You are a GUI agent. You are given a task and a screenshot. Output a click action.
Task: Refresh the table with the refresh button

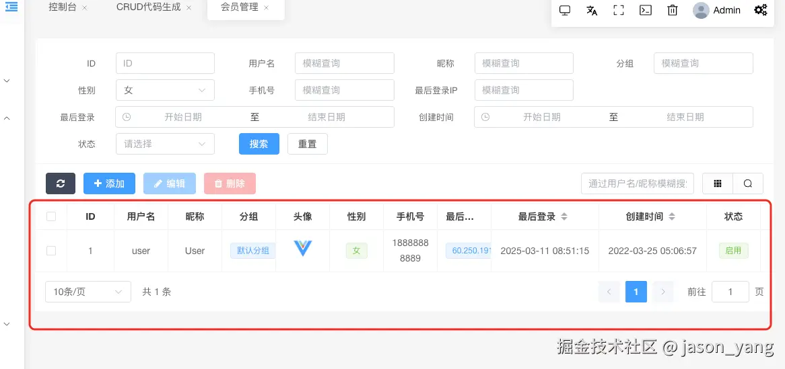(61, 183)
